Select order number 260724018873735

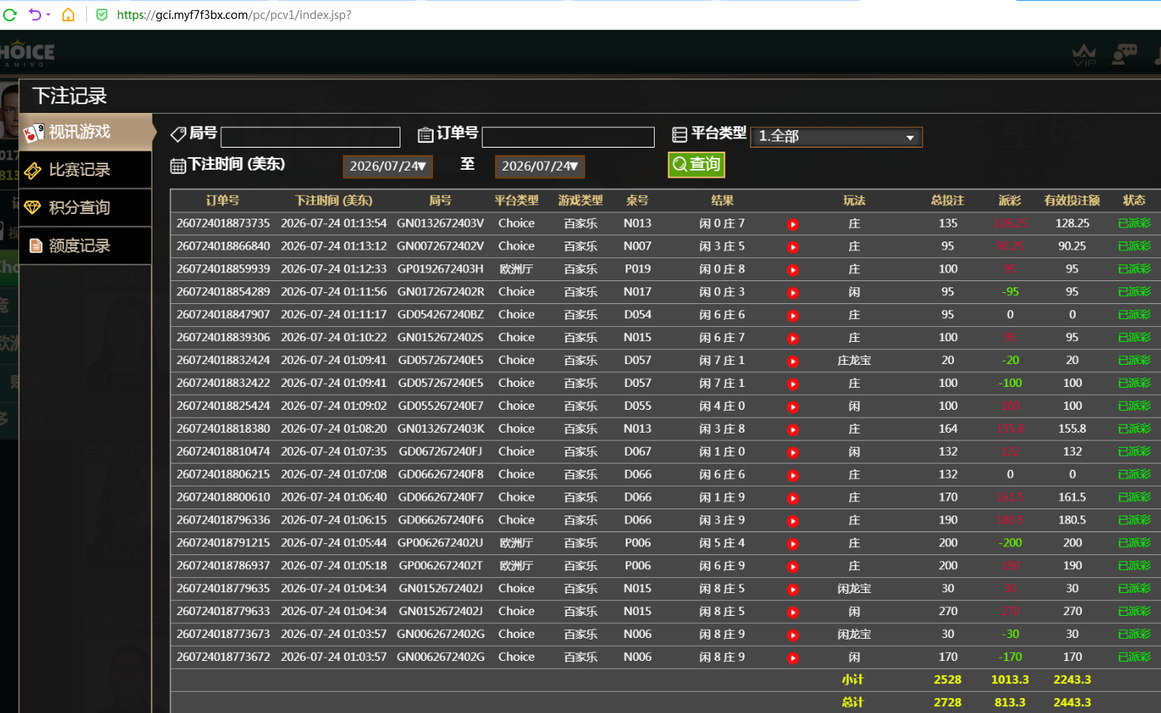point(223,223)
